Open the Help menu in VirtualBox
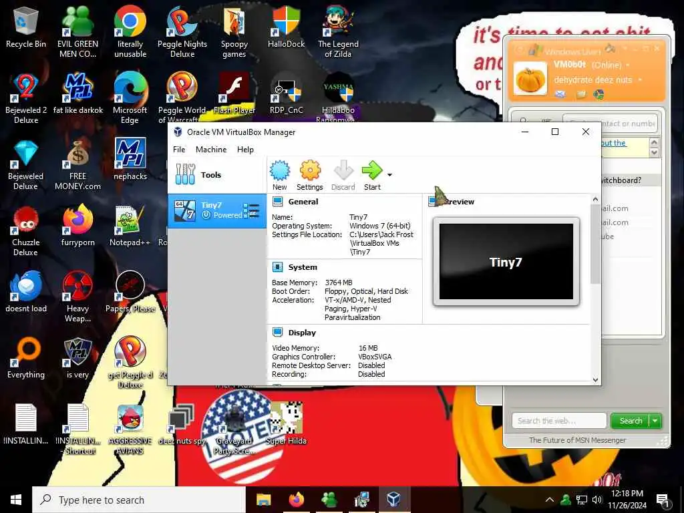The image size is (684, 513). 245,149
